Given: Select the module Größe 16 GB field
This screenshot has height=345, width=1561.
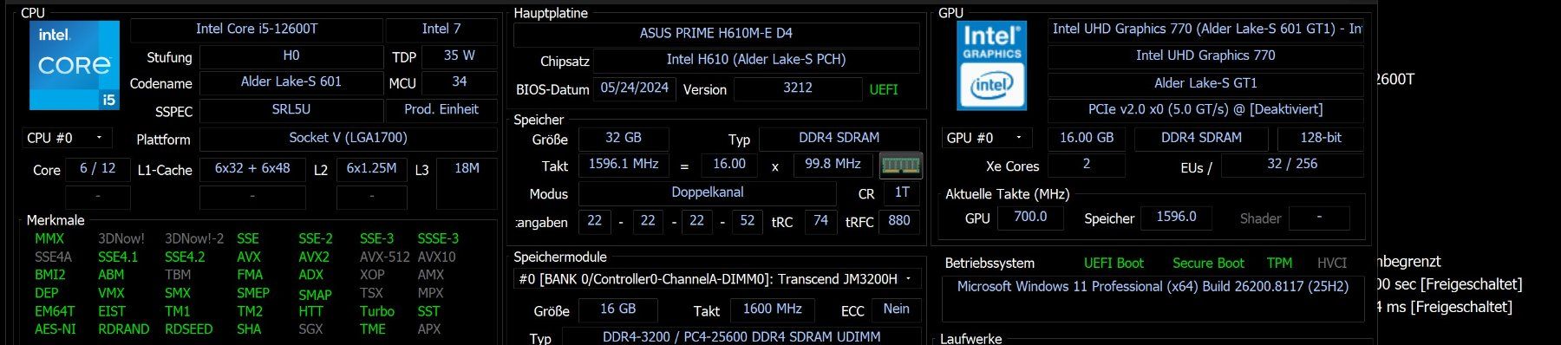Looking at the screenshot, I should (x=618, y=309).
